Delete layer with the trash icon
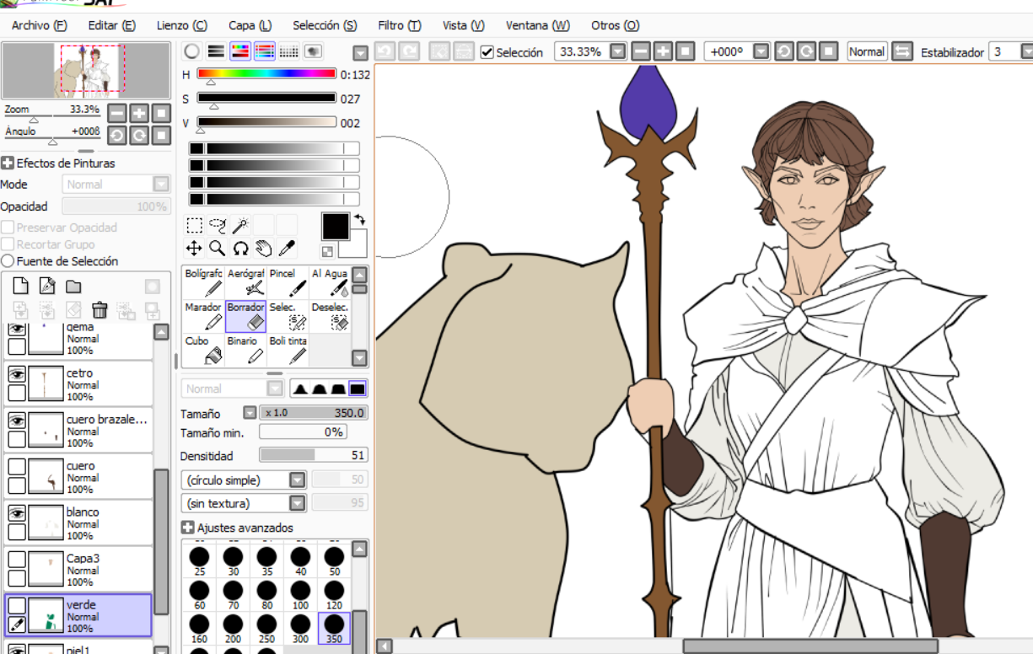 [x=100, y=310]
